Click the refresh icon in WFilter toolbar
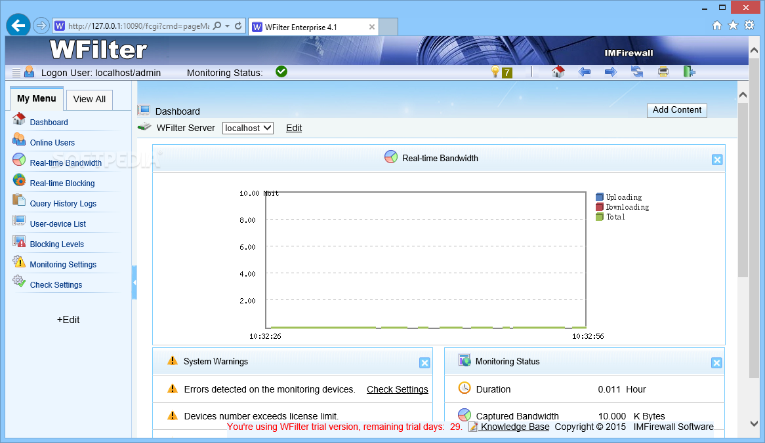The height and width of the screenshot is (443, 765). (637, 72)
